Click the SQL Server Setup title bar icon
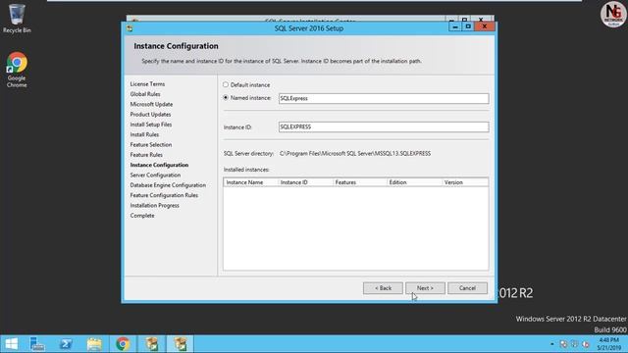This screenshot has width=628, height=353. pos(130,28)
